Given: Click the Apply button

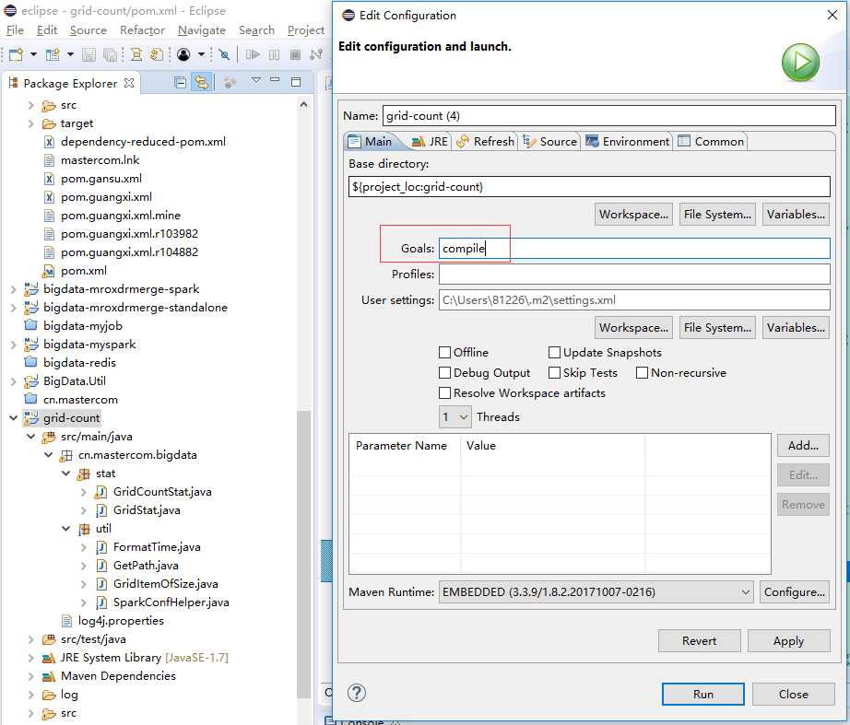Looking at the screenshot, I should pos(788,640).
